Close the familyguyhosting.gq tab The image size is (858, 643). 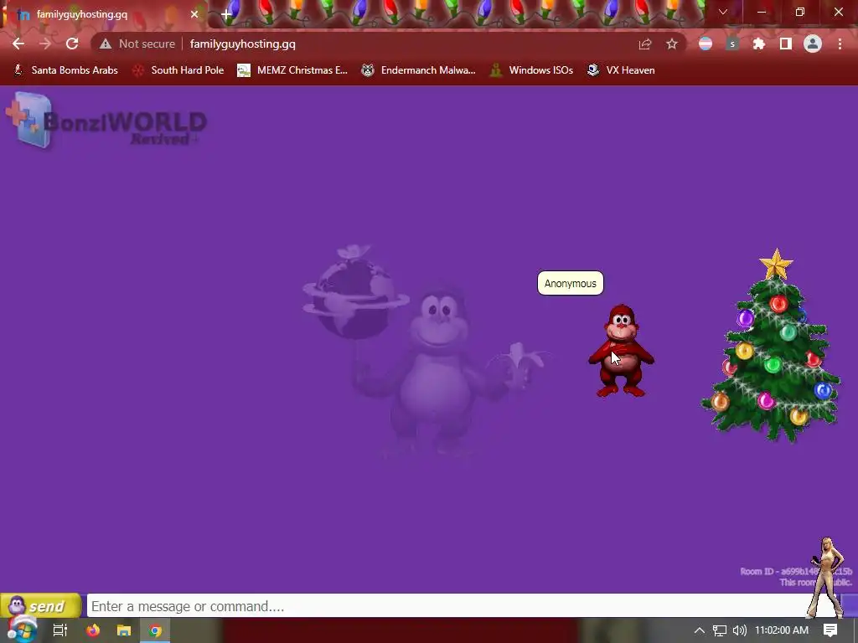tap(194, 15)
